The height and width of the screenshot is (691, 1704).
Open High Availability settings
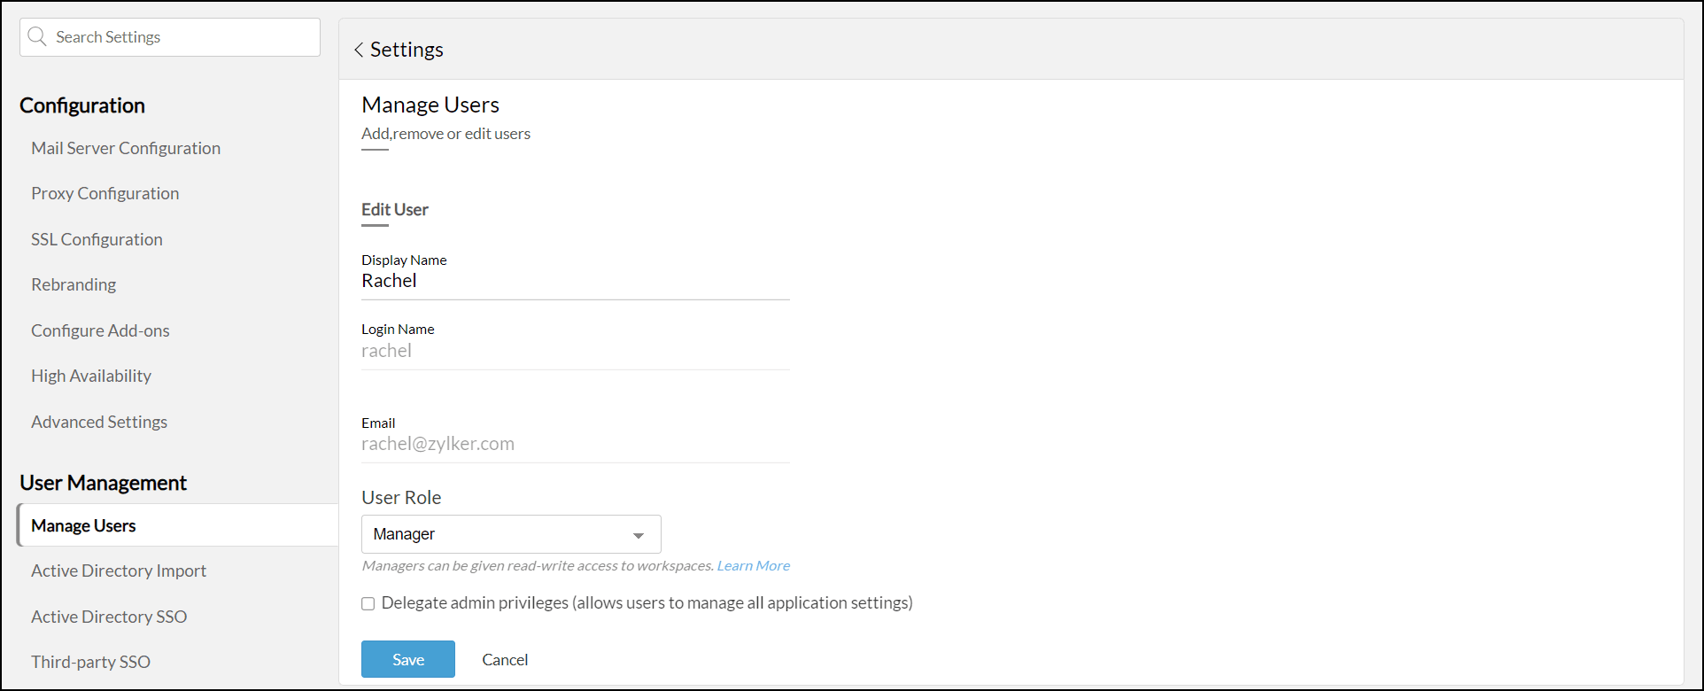pyautogui.click(x=91, y=376)
